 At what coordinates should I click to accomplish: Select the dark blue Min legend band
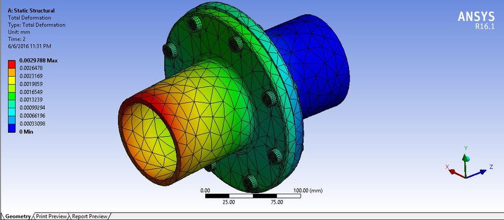[12, 129]
